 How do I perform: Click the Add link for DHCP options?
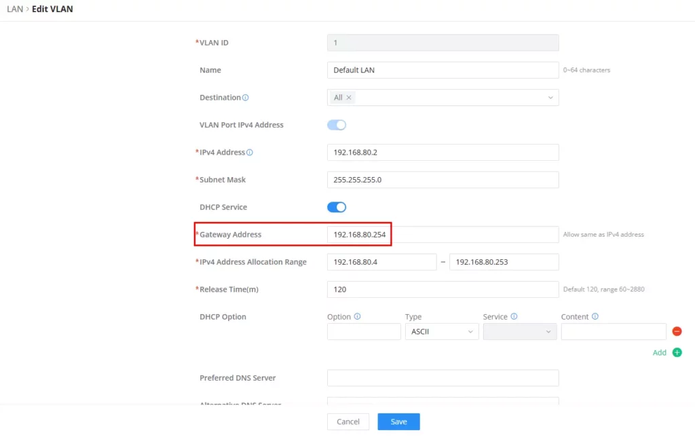pyautogui.click(x=659, y=352)
